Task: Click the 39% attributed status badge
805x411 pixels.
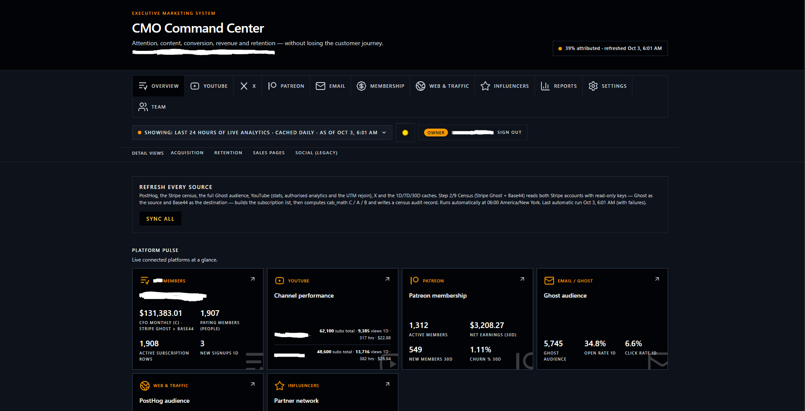Action: tap(610, 49)
